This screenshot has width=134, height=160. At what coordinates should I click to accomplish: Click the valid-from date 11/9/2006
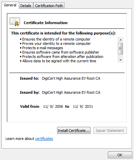tap(53, 106)
